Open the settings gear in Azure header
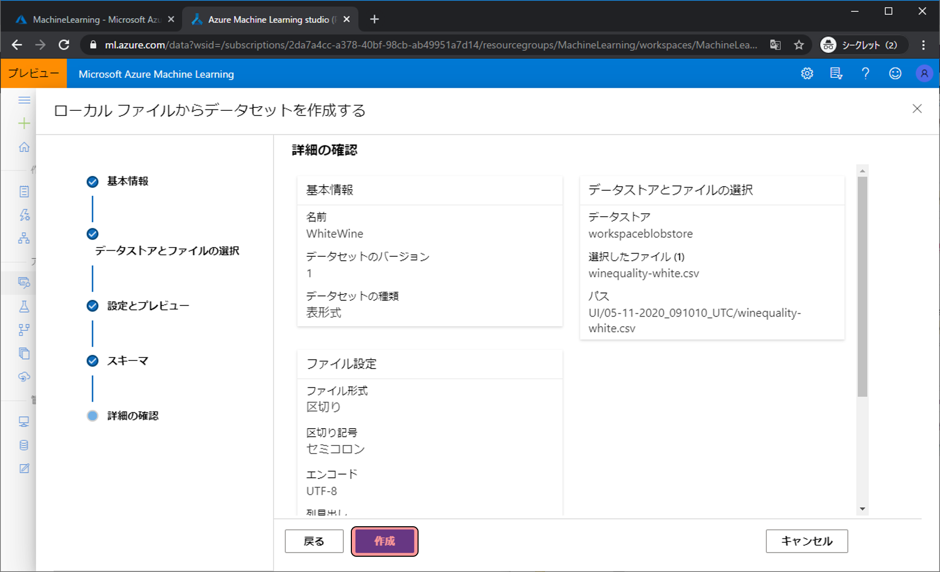The width and height of the screenshot is (940, 572). pos(807,74)
